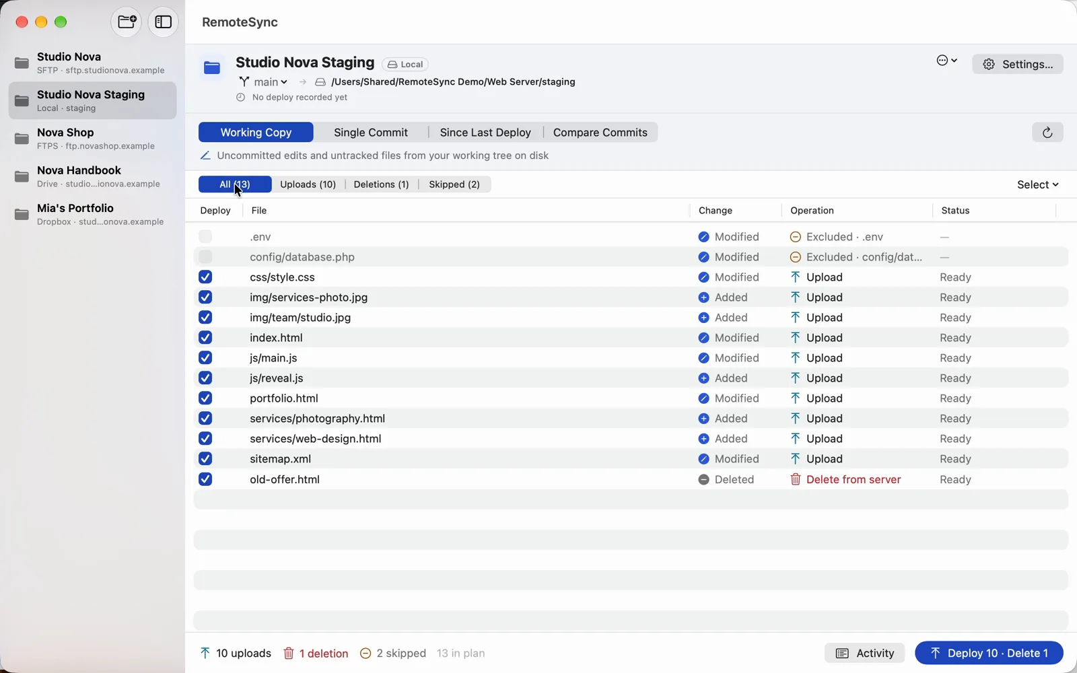Click the clock icon beside No deploy recorded
The width and height of the screenshot is (1077, 673).
coord(240,98)
